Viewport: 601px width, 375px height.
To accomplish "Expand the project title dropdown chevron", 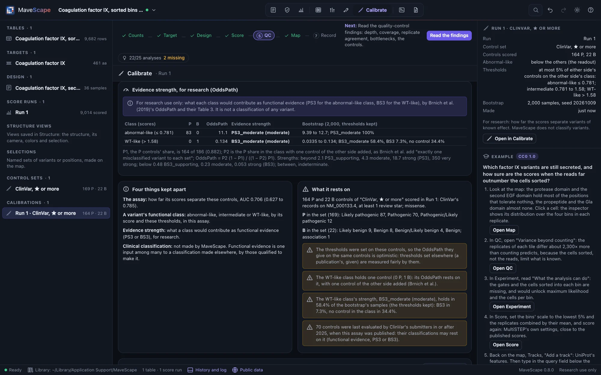I will tap(154, 10).
